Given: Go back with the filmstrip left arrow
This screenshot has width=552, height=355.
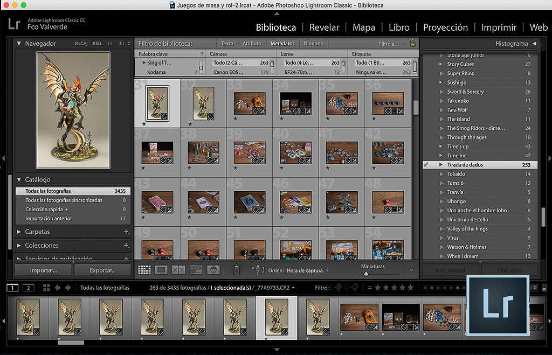Looking at the screenshot, I should 58,288.
